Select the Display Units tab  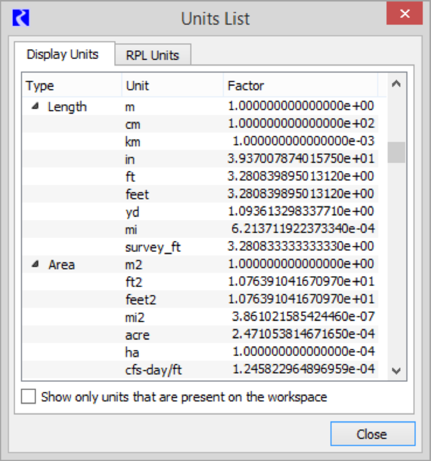62,55
